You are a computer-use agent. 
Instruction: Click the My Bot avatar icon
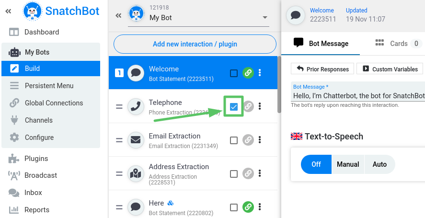pos(137,13)
